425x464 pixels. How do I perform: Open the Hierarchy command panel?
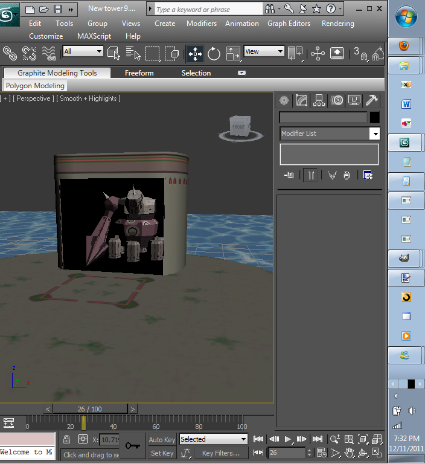click(x=319, y=101)
